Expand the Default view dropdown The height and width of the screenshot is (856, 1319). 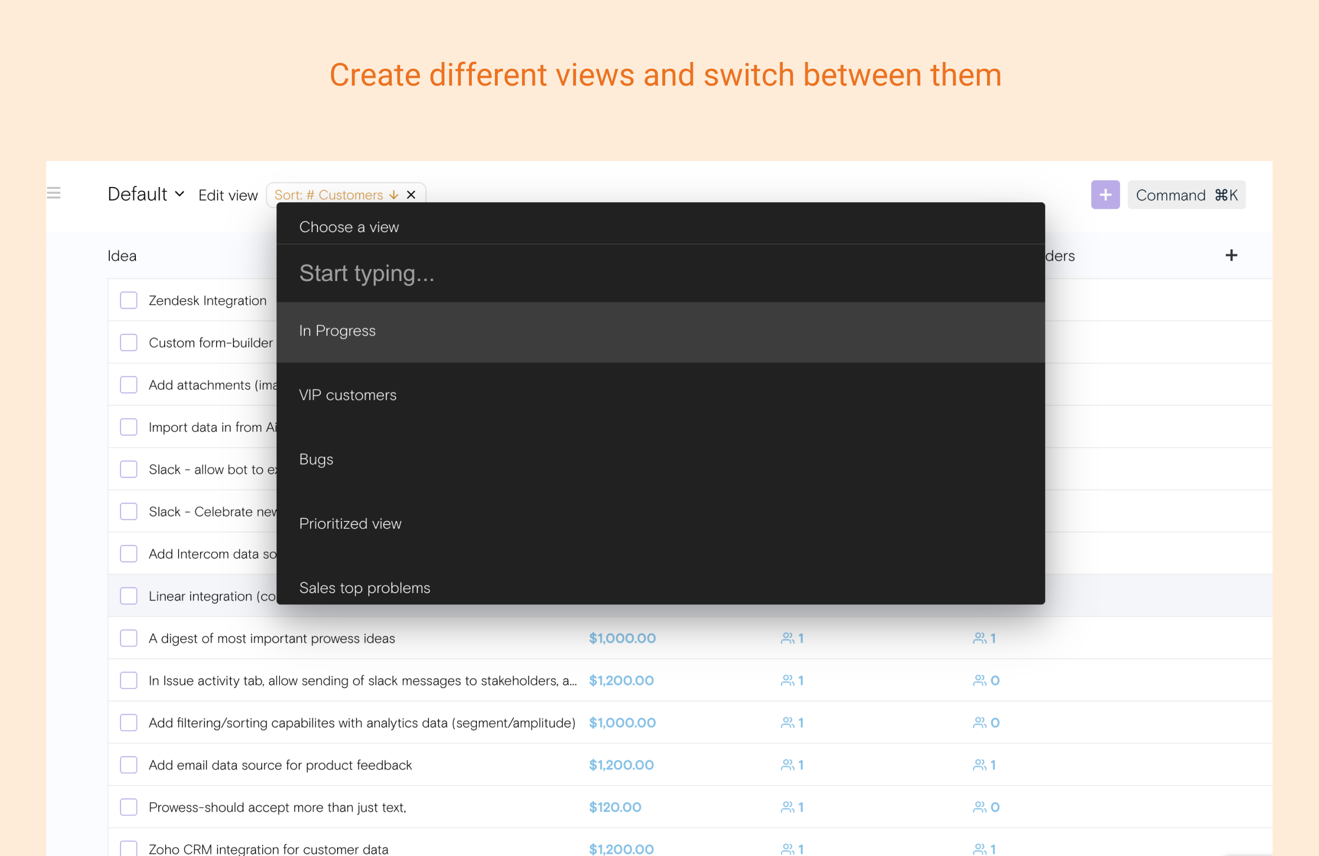[x=146, y=194]
